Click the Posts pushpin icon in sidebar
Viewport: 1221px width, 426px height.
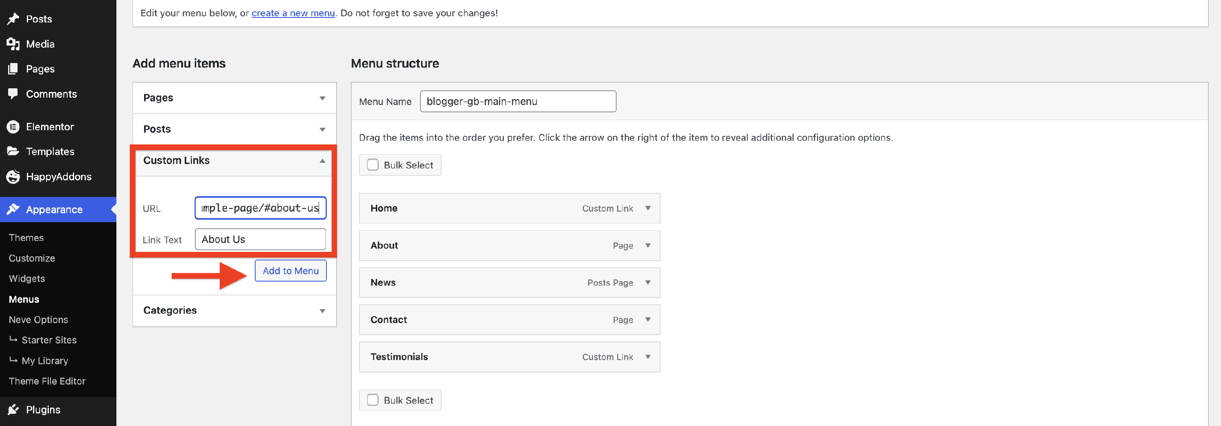(13, 19)
